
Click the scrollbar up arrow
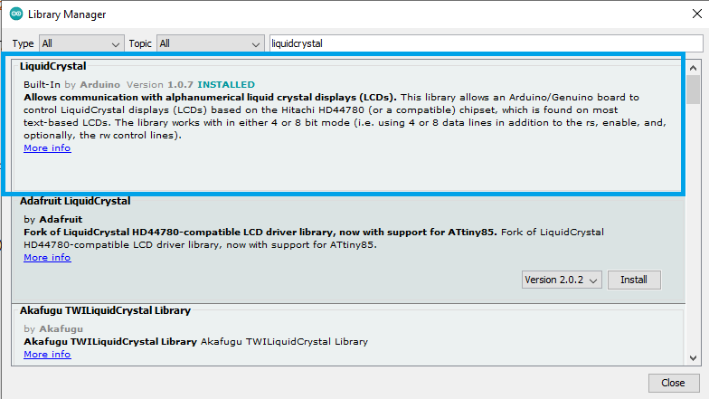click(693, 65)
